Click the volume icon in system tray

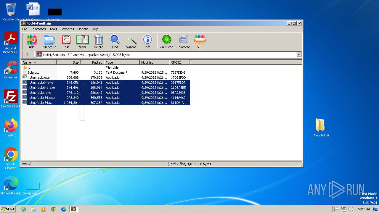pyautogui.click(x=351, y=209)
